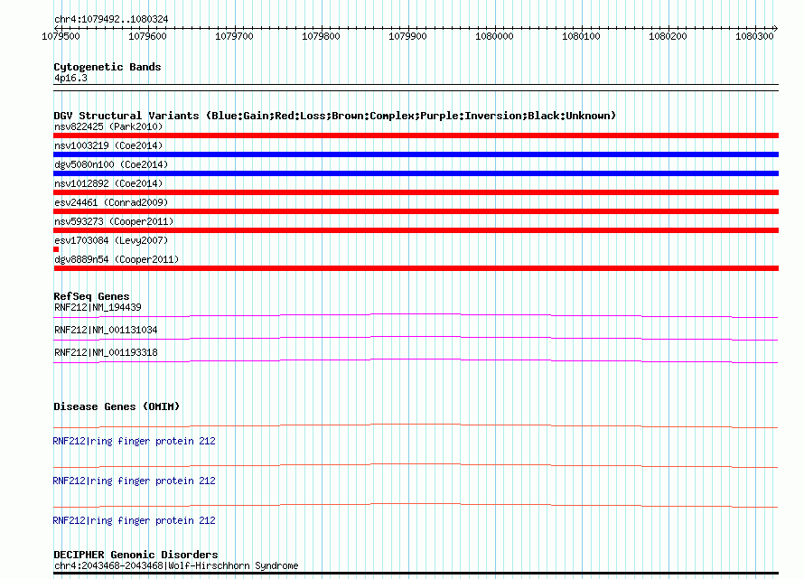804x579 pixels.
Task: Select variant label nsv1012892 (Coe2014)
Action: pos(108,183)
